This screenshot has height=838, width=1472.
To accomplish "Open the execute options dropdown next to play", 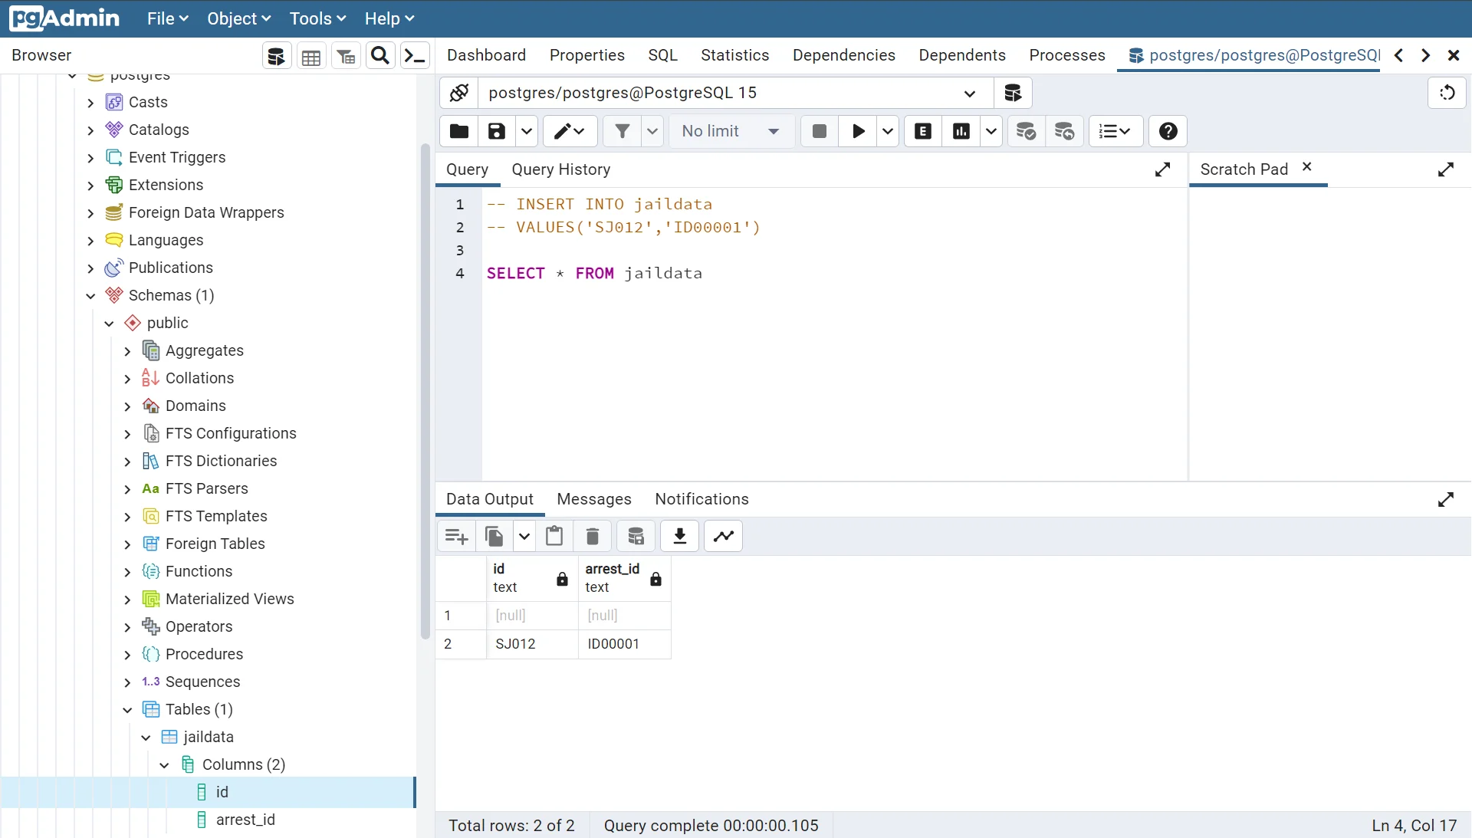I will tap(887, 131).
